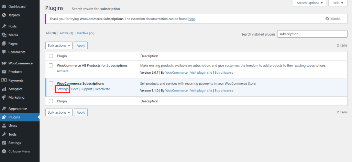Image resolution: width=352 pixels, height=162 pixels.
Task: Open WooCommerce author link in version 6.0.7 row
Action: (176, 73)
